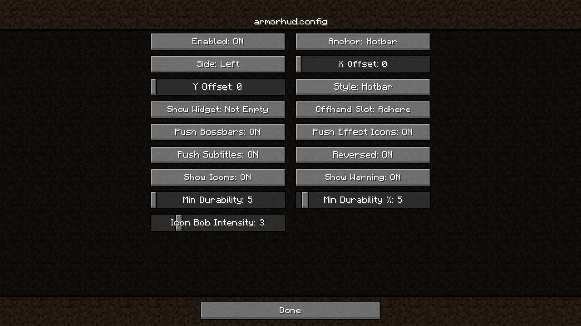
Task: Click Show Widget Not Empty button
Action: (218, 109)
